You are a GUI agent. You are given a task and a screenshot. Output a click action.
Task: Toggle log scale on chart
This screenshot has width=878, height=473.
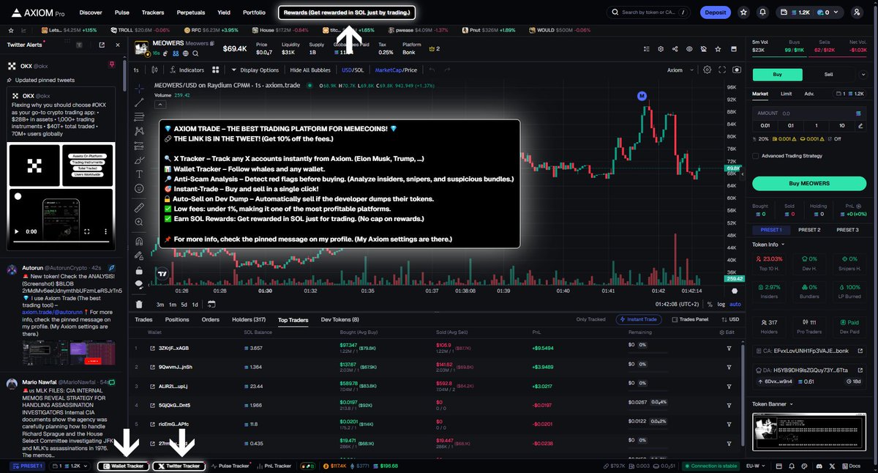pos(721,304)
